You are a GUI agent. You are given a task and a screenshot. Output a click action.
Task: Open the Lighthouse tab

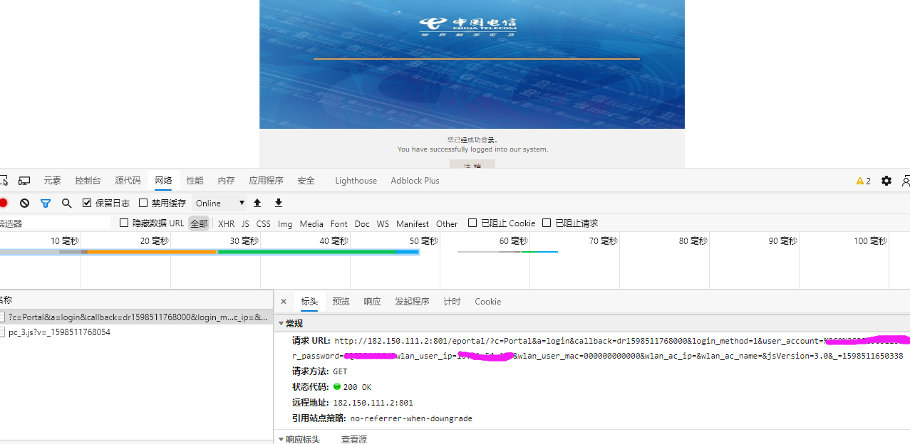click(356, 181)
